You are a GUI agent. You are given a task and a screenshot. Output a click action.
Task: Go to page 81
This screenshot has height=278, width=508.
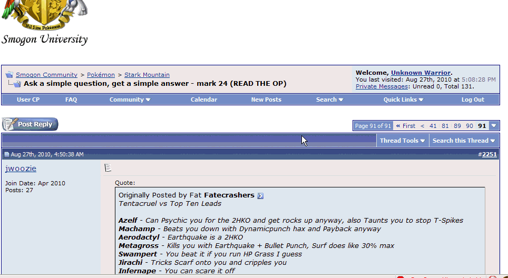pyautogui.click(x=445, y=126)
